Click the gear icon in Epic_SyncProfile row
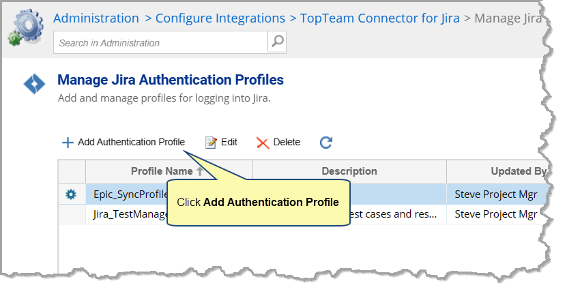This screenshot has width=565, height=292. (x=71, y=194)
